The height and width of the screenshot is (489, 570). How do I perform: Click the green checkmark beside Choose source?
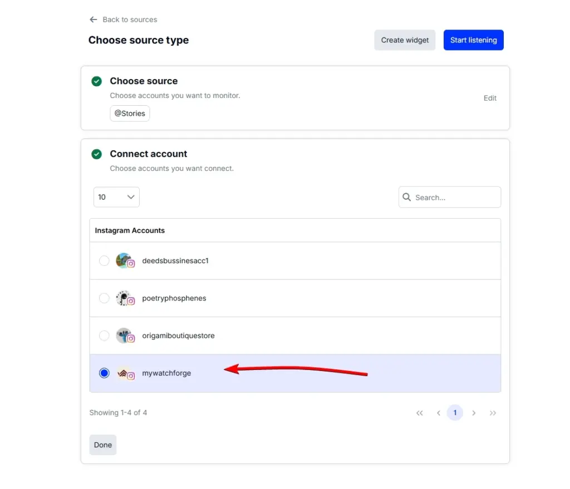96,81
